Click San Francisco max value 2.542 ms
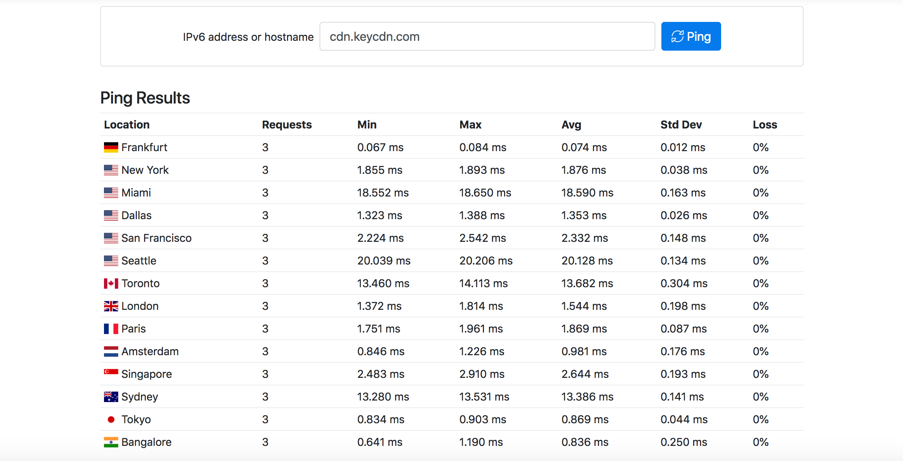This screenshot has width=903, height=461. (x=483, y=238)
